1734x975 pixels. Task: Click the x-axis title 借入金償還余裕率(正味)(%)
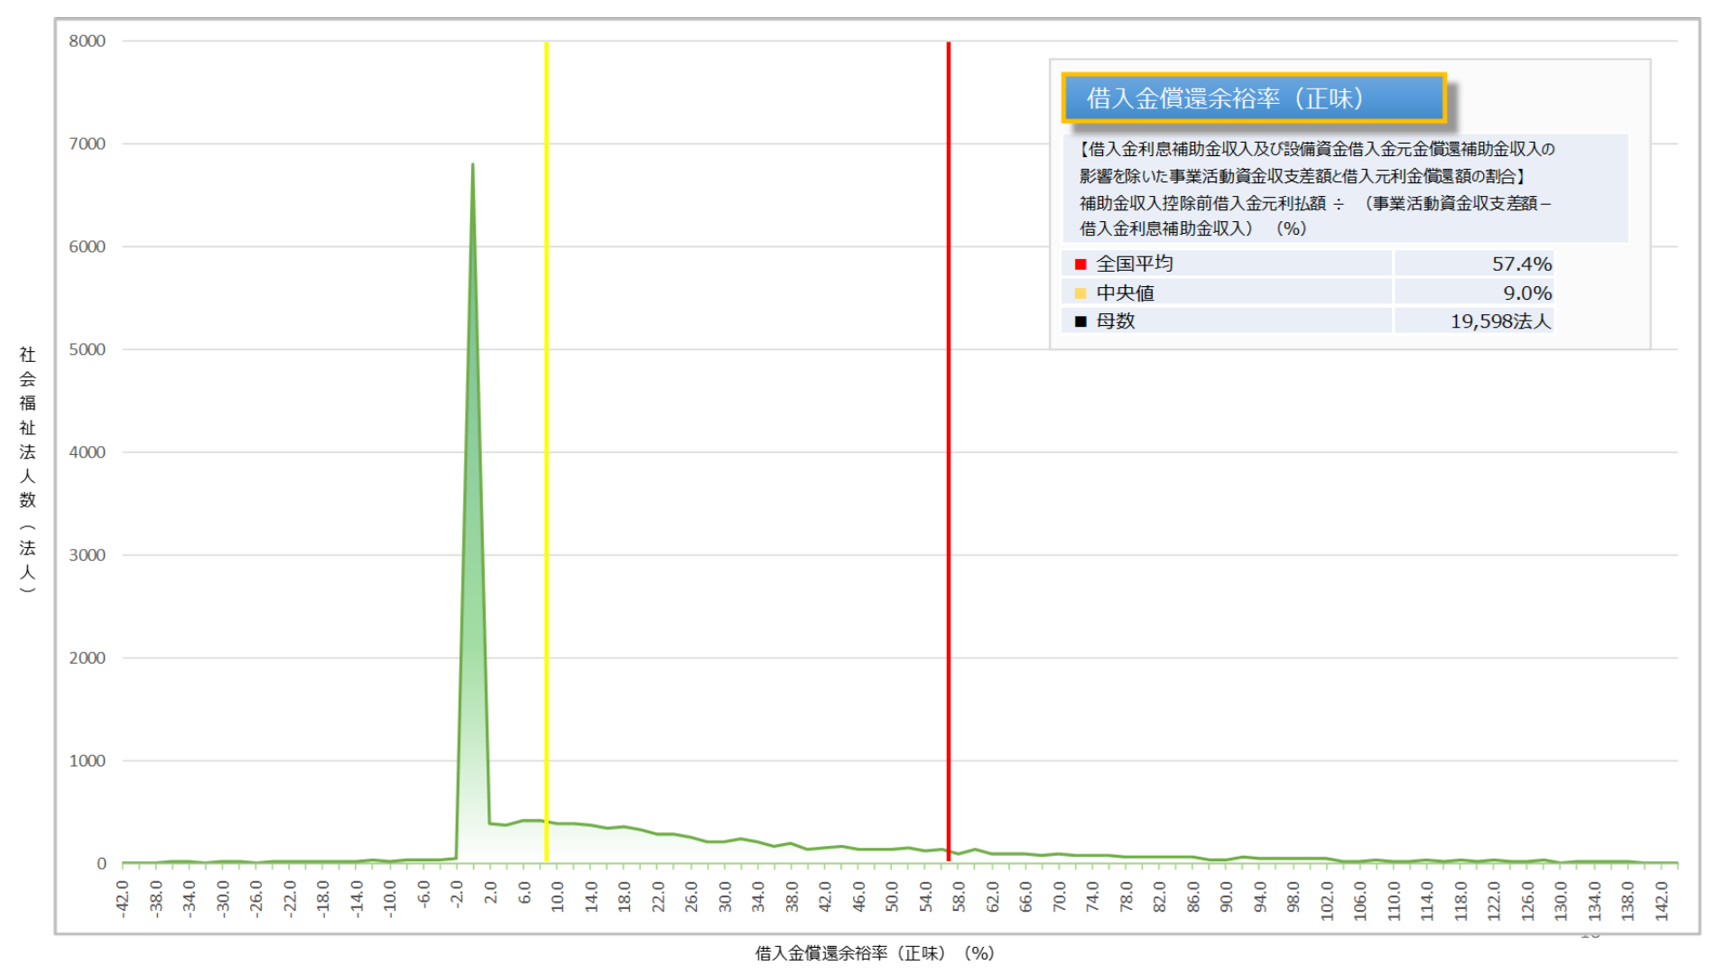(874, 953)
